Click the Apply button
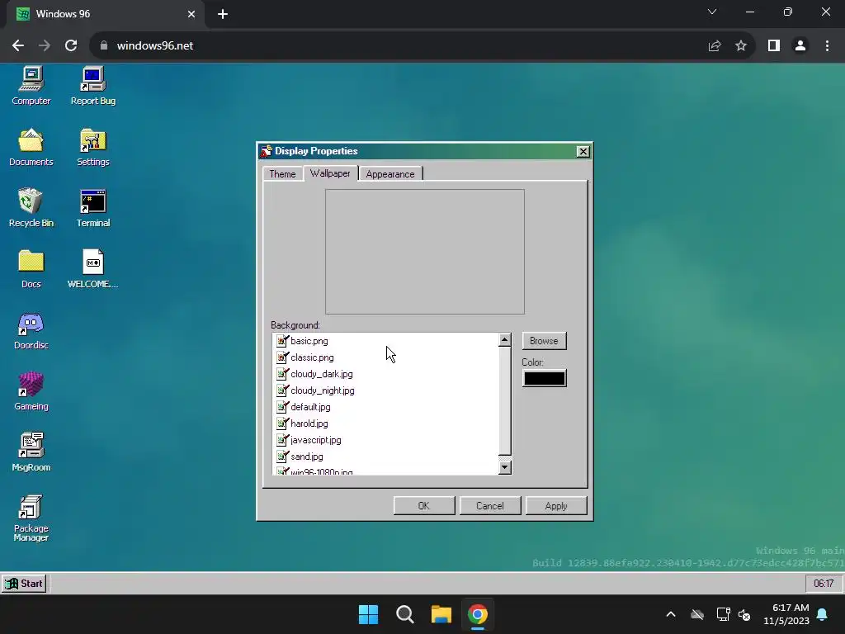The width and height of the screenshot is (845, 634). click(x=556, y=506)
